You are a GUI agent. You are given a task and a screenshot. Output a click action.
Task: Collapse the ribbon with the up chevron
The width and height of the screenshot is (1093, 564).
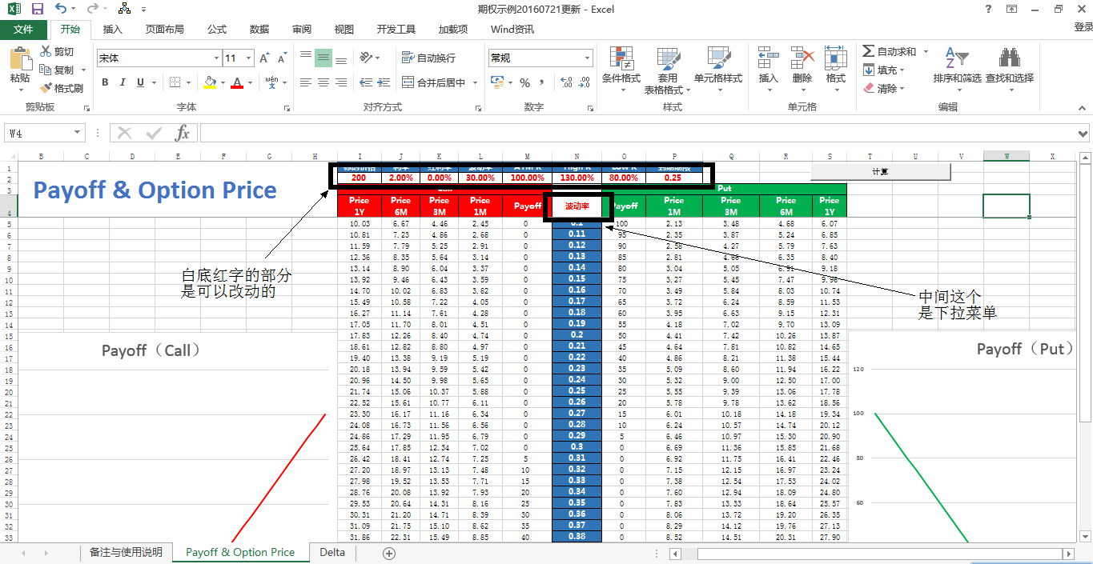(1083, 107)
